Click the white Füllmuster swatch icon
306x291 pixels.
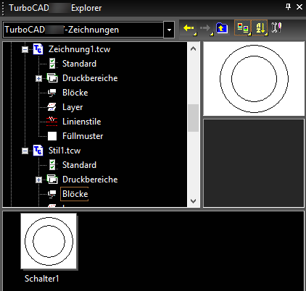pyautogui.click(x=52, y=136)
